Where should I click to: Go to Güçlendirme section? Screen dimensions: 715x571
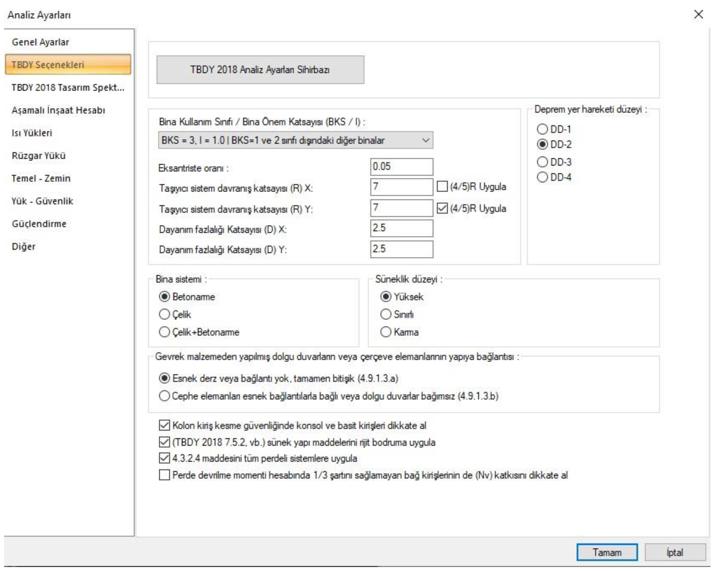(x=39, y=224)
